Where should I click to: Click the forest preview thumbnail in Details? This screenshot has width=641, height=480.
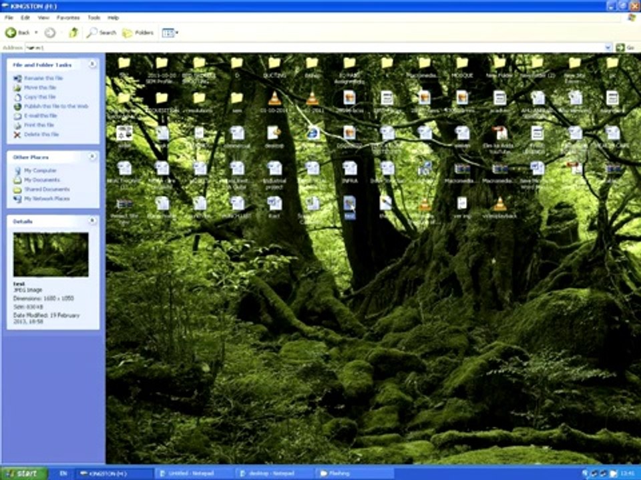pos(51,255)
